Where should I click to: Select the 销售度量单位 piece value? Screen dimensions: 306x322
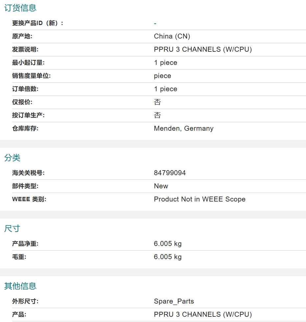(x=162, y=76)
